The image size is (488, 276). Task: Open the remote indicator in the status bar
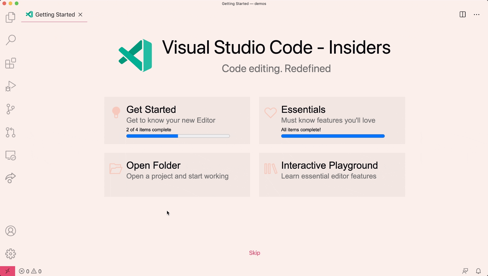point(8,271)
